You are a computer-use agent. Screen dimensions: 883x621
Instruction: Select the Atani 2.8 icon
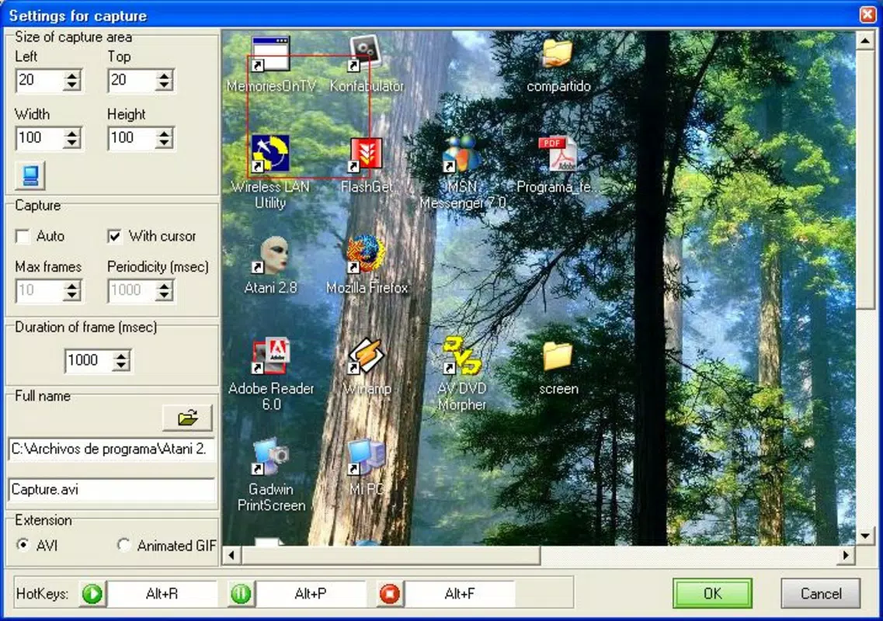coord(271,255)
